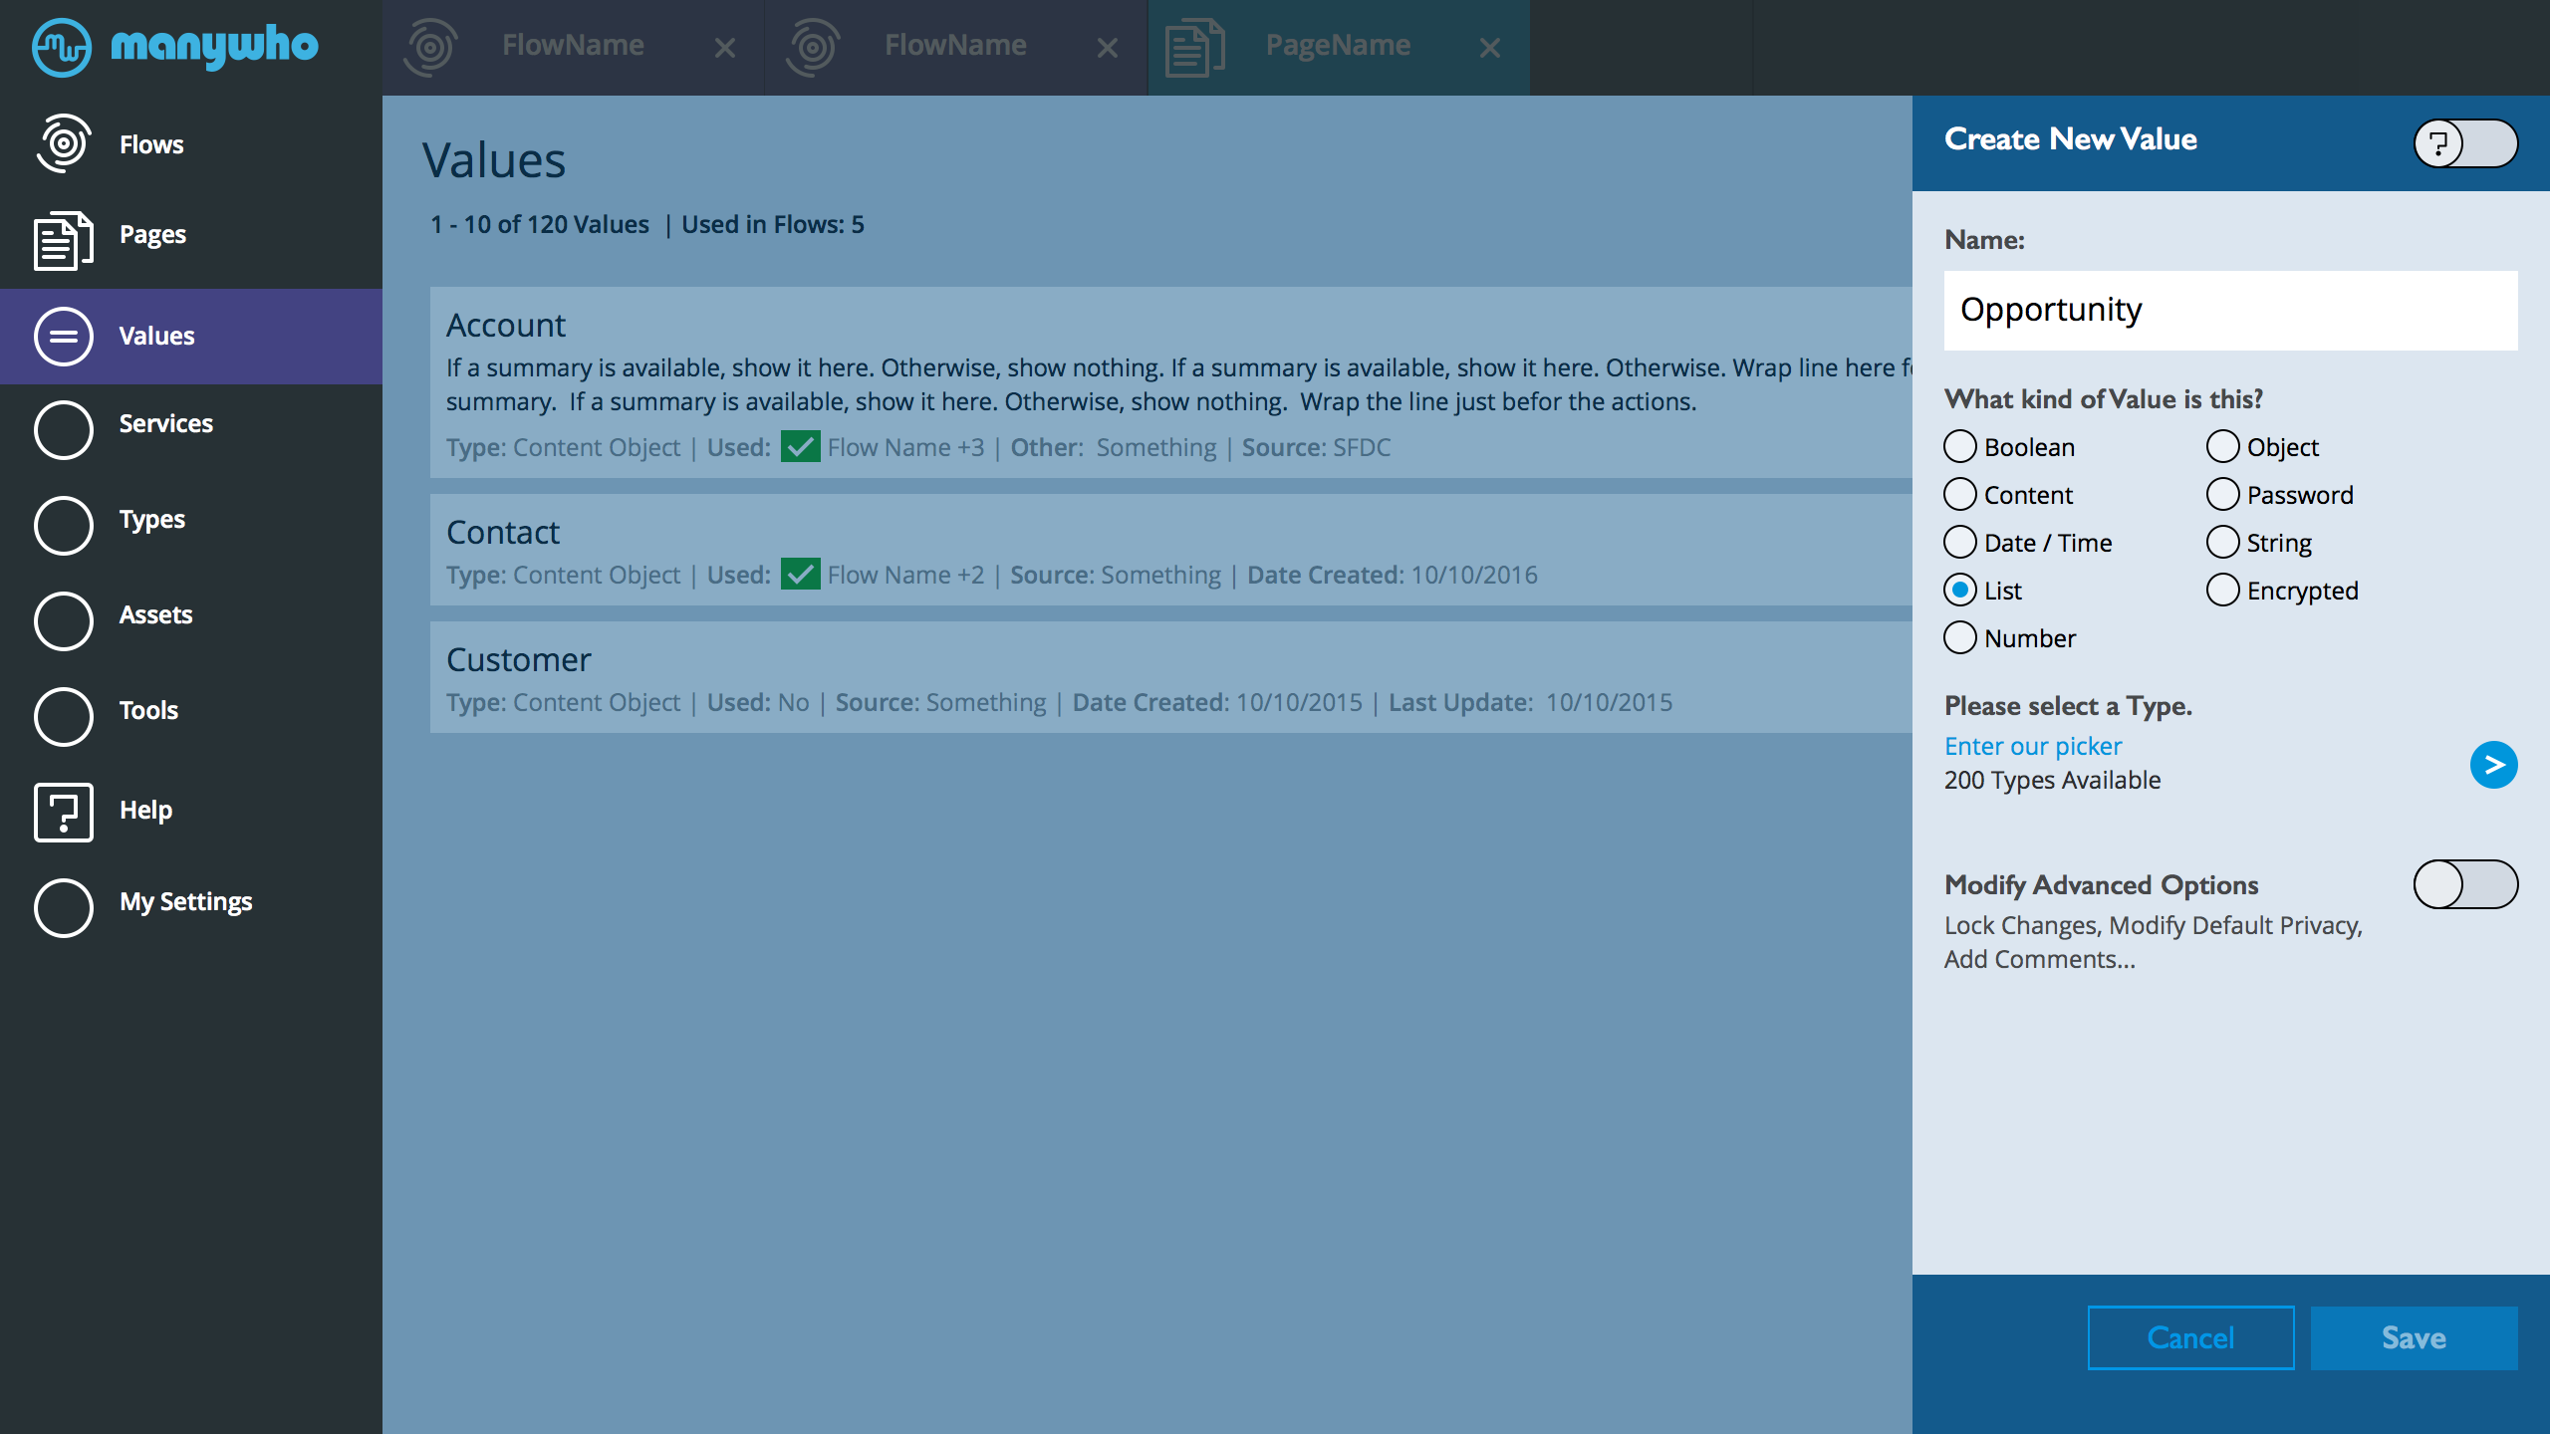Click the Tools circle icon
The image size is (2550, 1434).
[x=64, y=717]
